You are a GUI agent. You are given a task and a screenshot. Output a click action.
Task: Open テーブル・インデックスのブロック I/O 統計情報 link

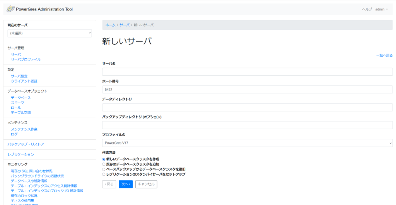pos(47,191)
